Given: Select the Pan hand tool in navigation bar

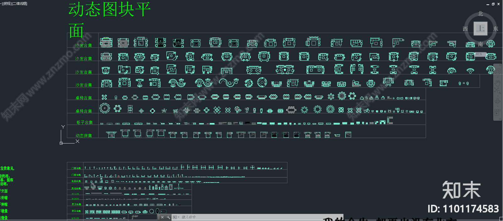Looking at the screenshot, I should [497, 82].
